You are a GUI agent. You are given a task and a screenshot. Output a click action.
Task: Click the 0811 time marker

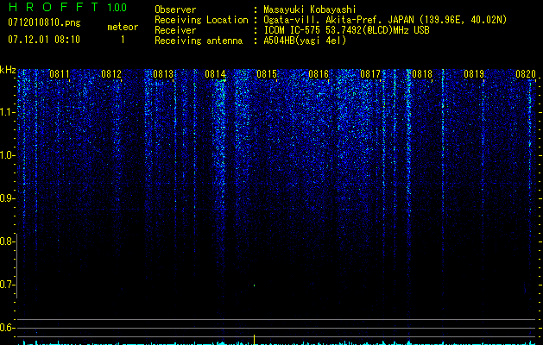point(60,74)
